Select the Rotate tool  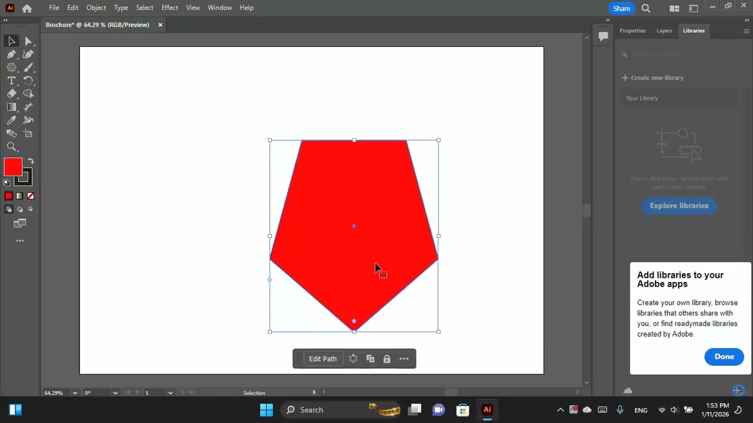[x=28, y=80]
